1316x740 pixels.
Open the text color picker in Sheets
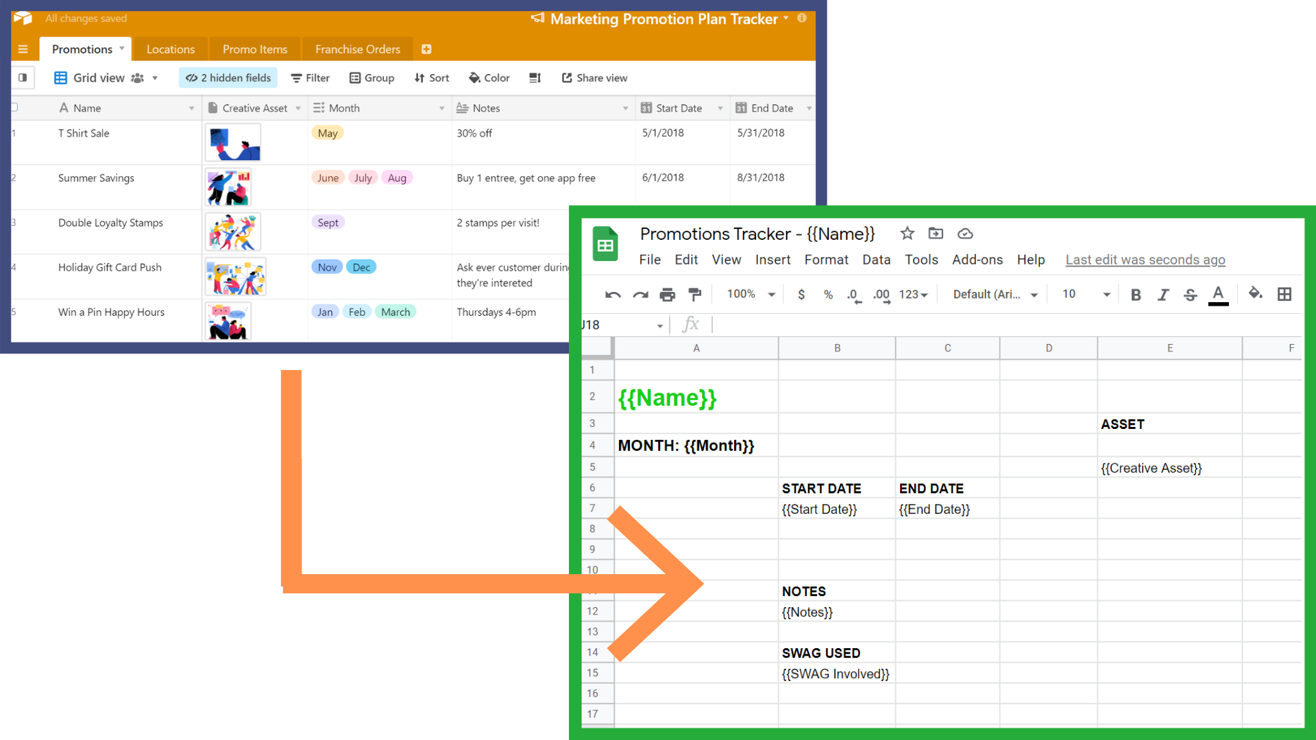[1218, 294]
